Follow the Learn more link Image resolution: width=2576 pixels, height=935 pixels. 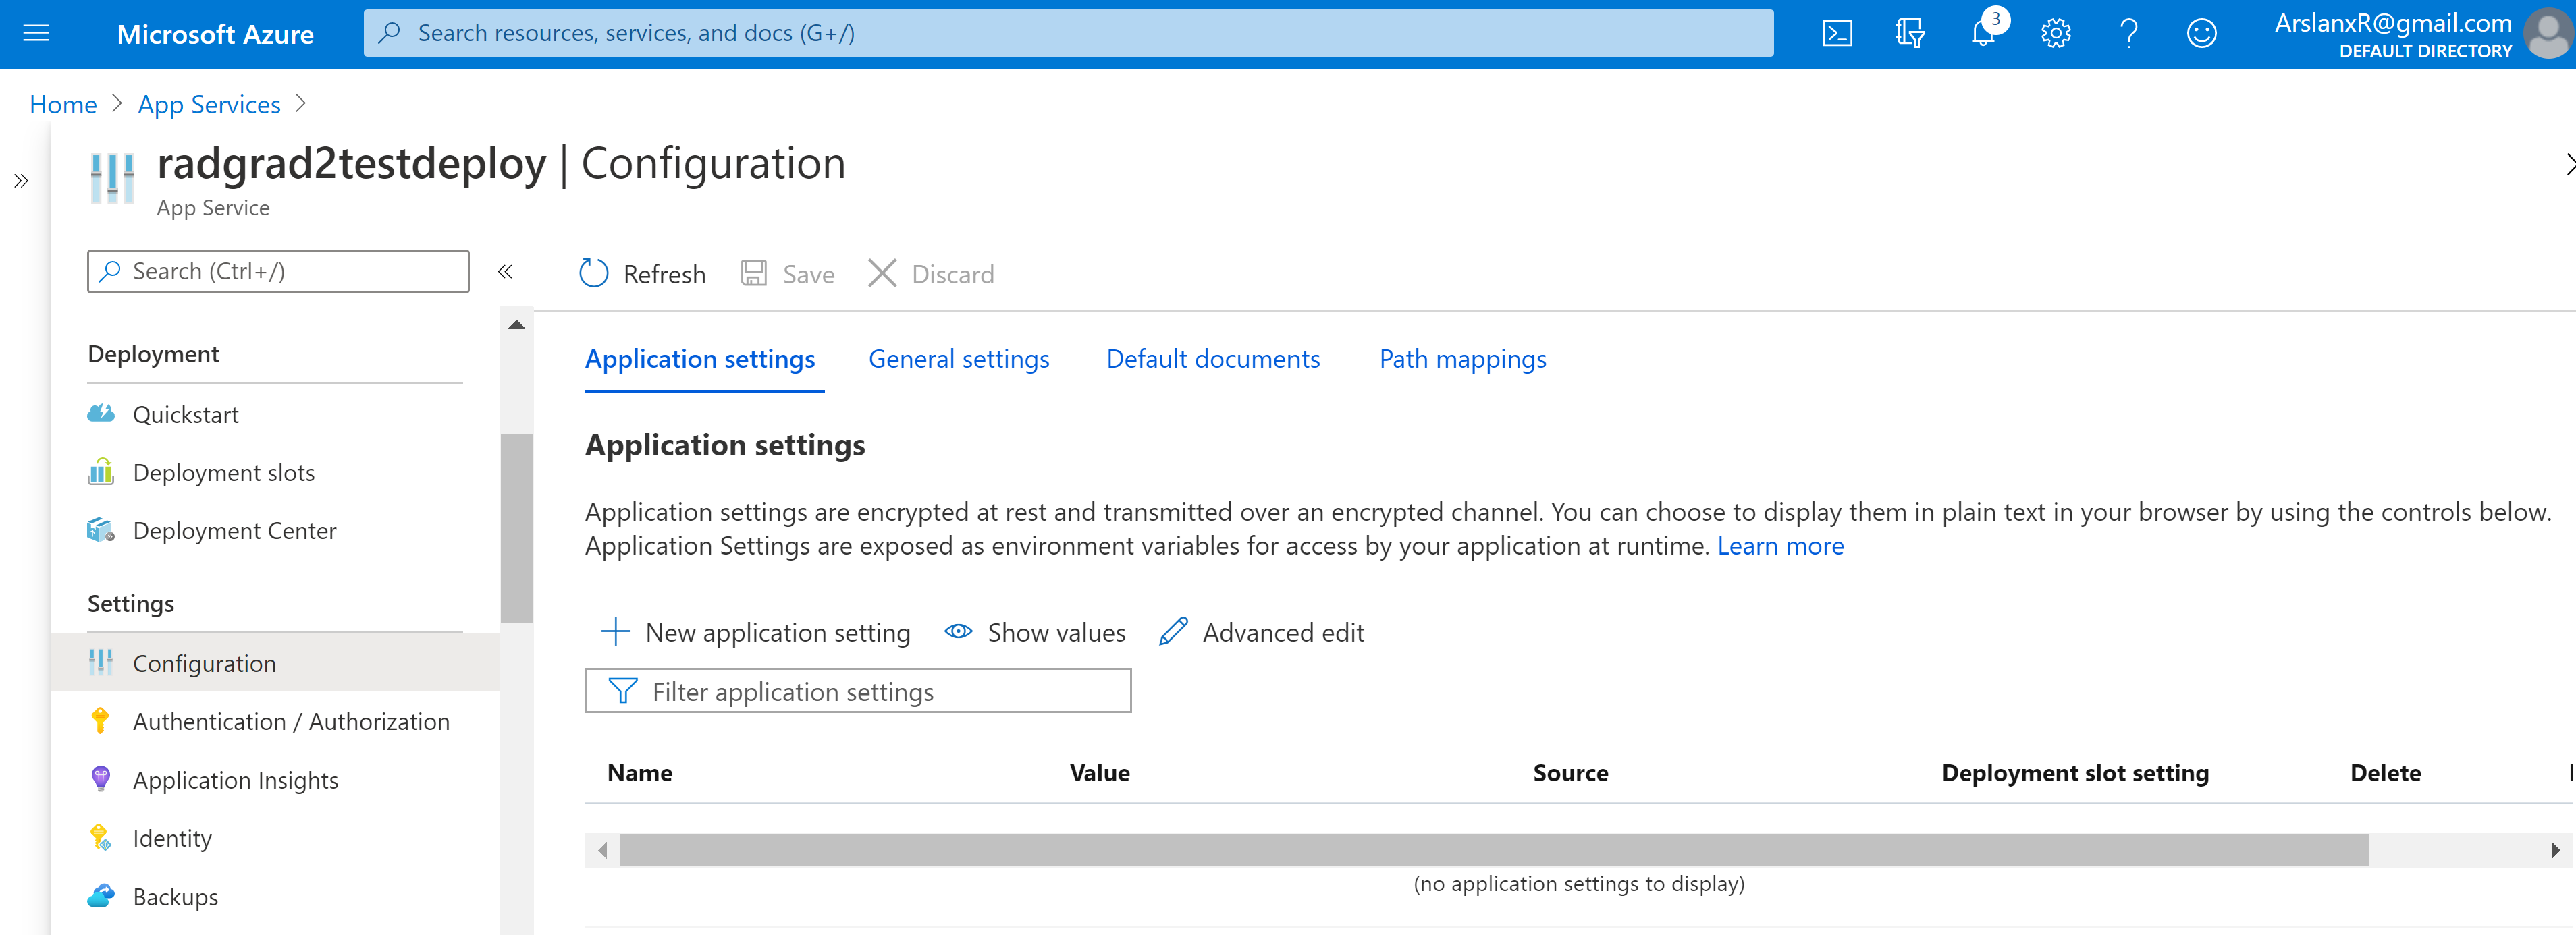tap(1780, 545)
